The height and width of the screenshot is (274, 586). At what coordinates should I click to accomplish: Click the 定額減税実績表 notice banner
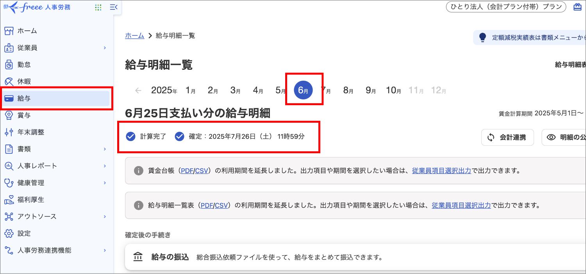pos(529,37)
